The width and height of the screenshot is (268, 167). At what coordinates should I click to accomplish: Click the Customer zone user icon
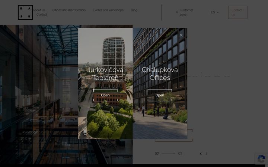pyautogui.click(x=177, y=13)
